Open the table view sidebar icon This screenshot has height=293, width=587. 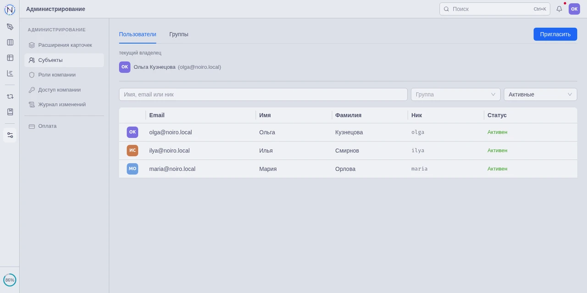click(x=10, y=58)
